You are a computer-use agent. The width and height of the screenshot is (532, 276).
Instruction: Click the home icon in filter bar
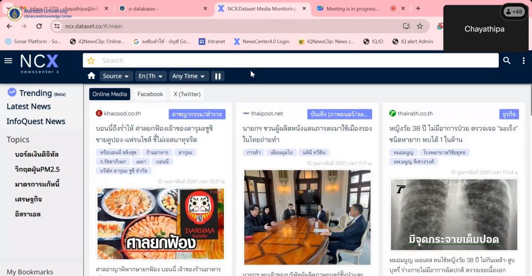pyautogui.click(x=91, y=76)
